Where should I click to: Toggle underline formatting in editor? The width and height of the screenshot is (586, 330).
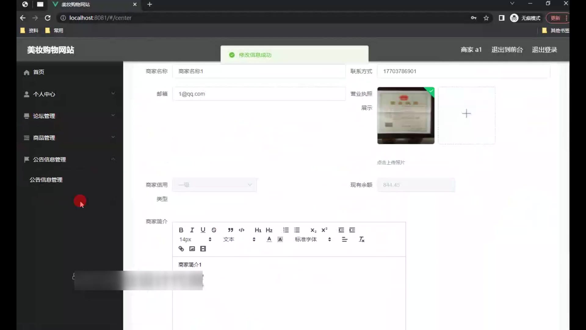coord(203,230)
